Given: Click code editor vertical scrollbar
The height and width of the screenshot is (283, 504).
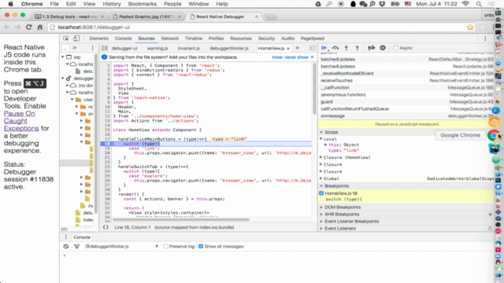Looking at the screenshot, I should point(314,89).
